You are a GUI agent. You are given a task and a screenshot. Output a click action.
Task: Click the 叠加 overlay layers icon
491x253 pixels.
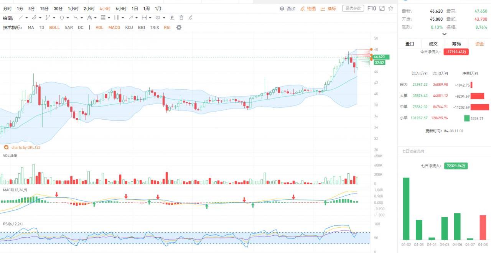[282, 8]
